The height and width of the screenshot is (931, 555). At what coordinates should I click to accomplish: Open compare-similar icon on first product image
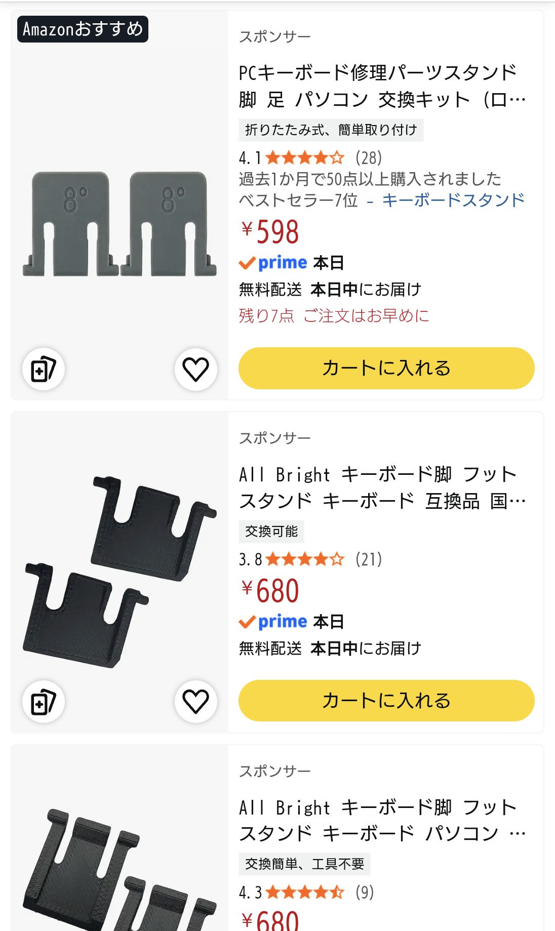click(x=44, y=369)
